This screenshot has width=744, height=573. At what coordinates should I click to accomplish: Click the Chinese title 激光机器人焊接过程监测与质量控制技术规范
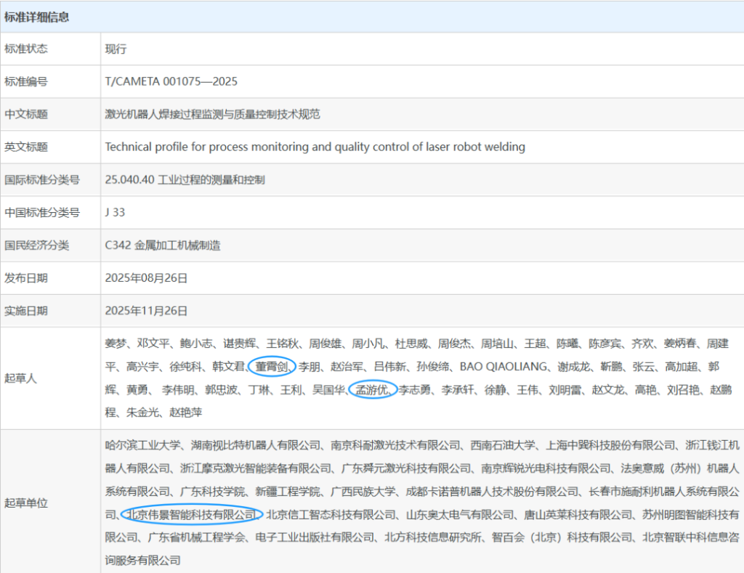[x=213, y=114]
